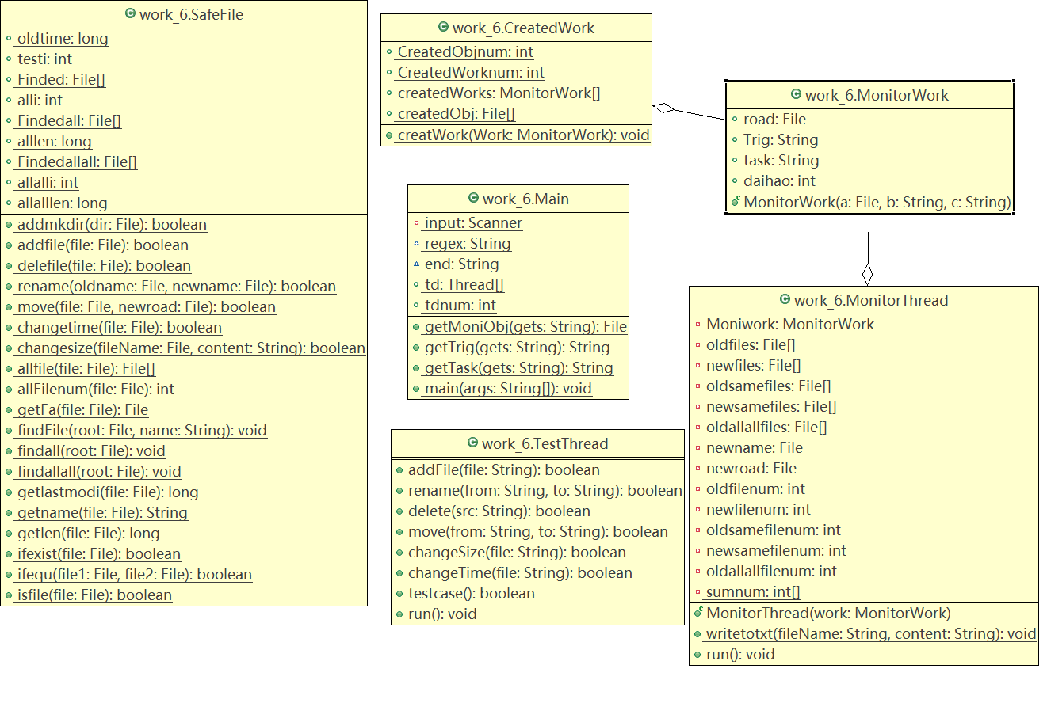
Task: Click the field icon next to Findedall: File[]
Action: point(9,120)
